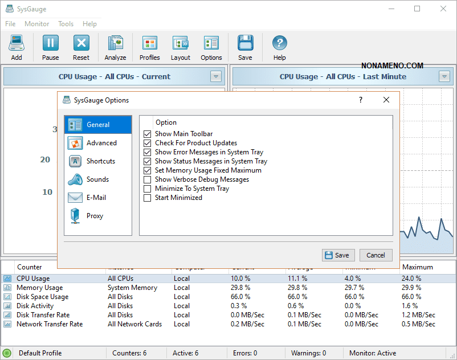Open the Monitor menu

36,24
